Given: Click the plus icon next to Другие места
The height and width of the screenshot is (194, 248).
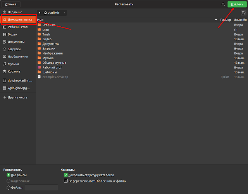Looking at the screenshot, I should coord(5,97).
